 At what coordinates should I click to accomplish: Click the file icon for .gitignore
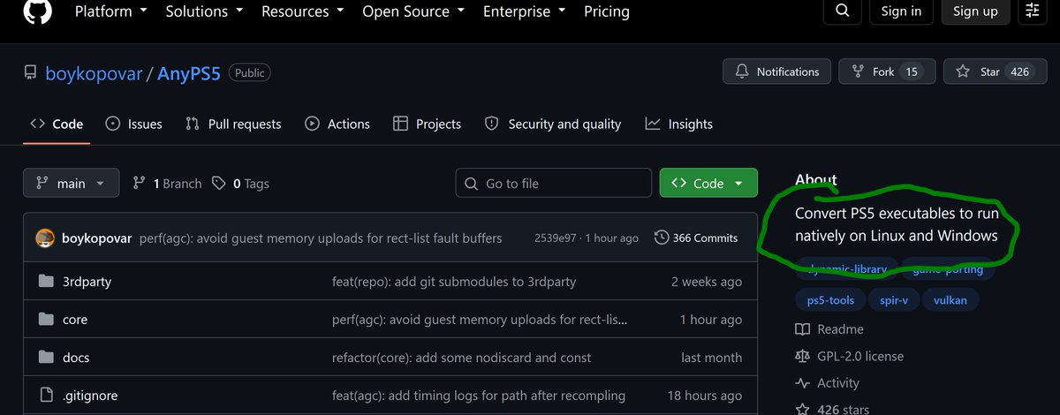[46, 396]
